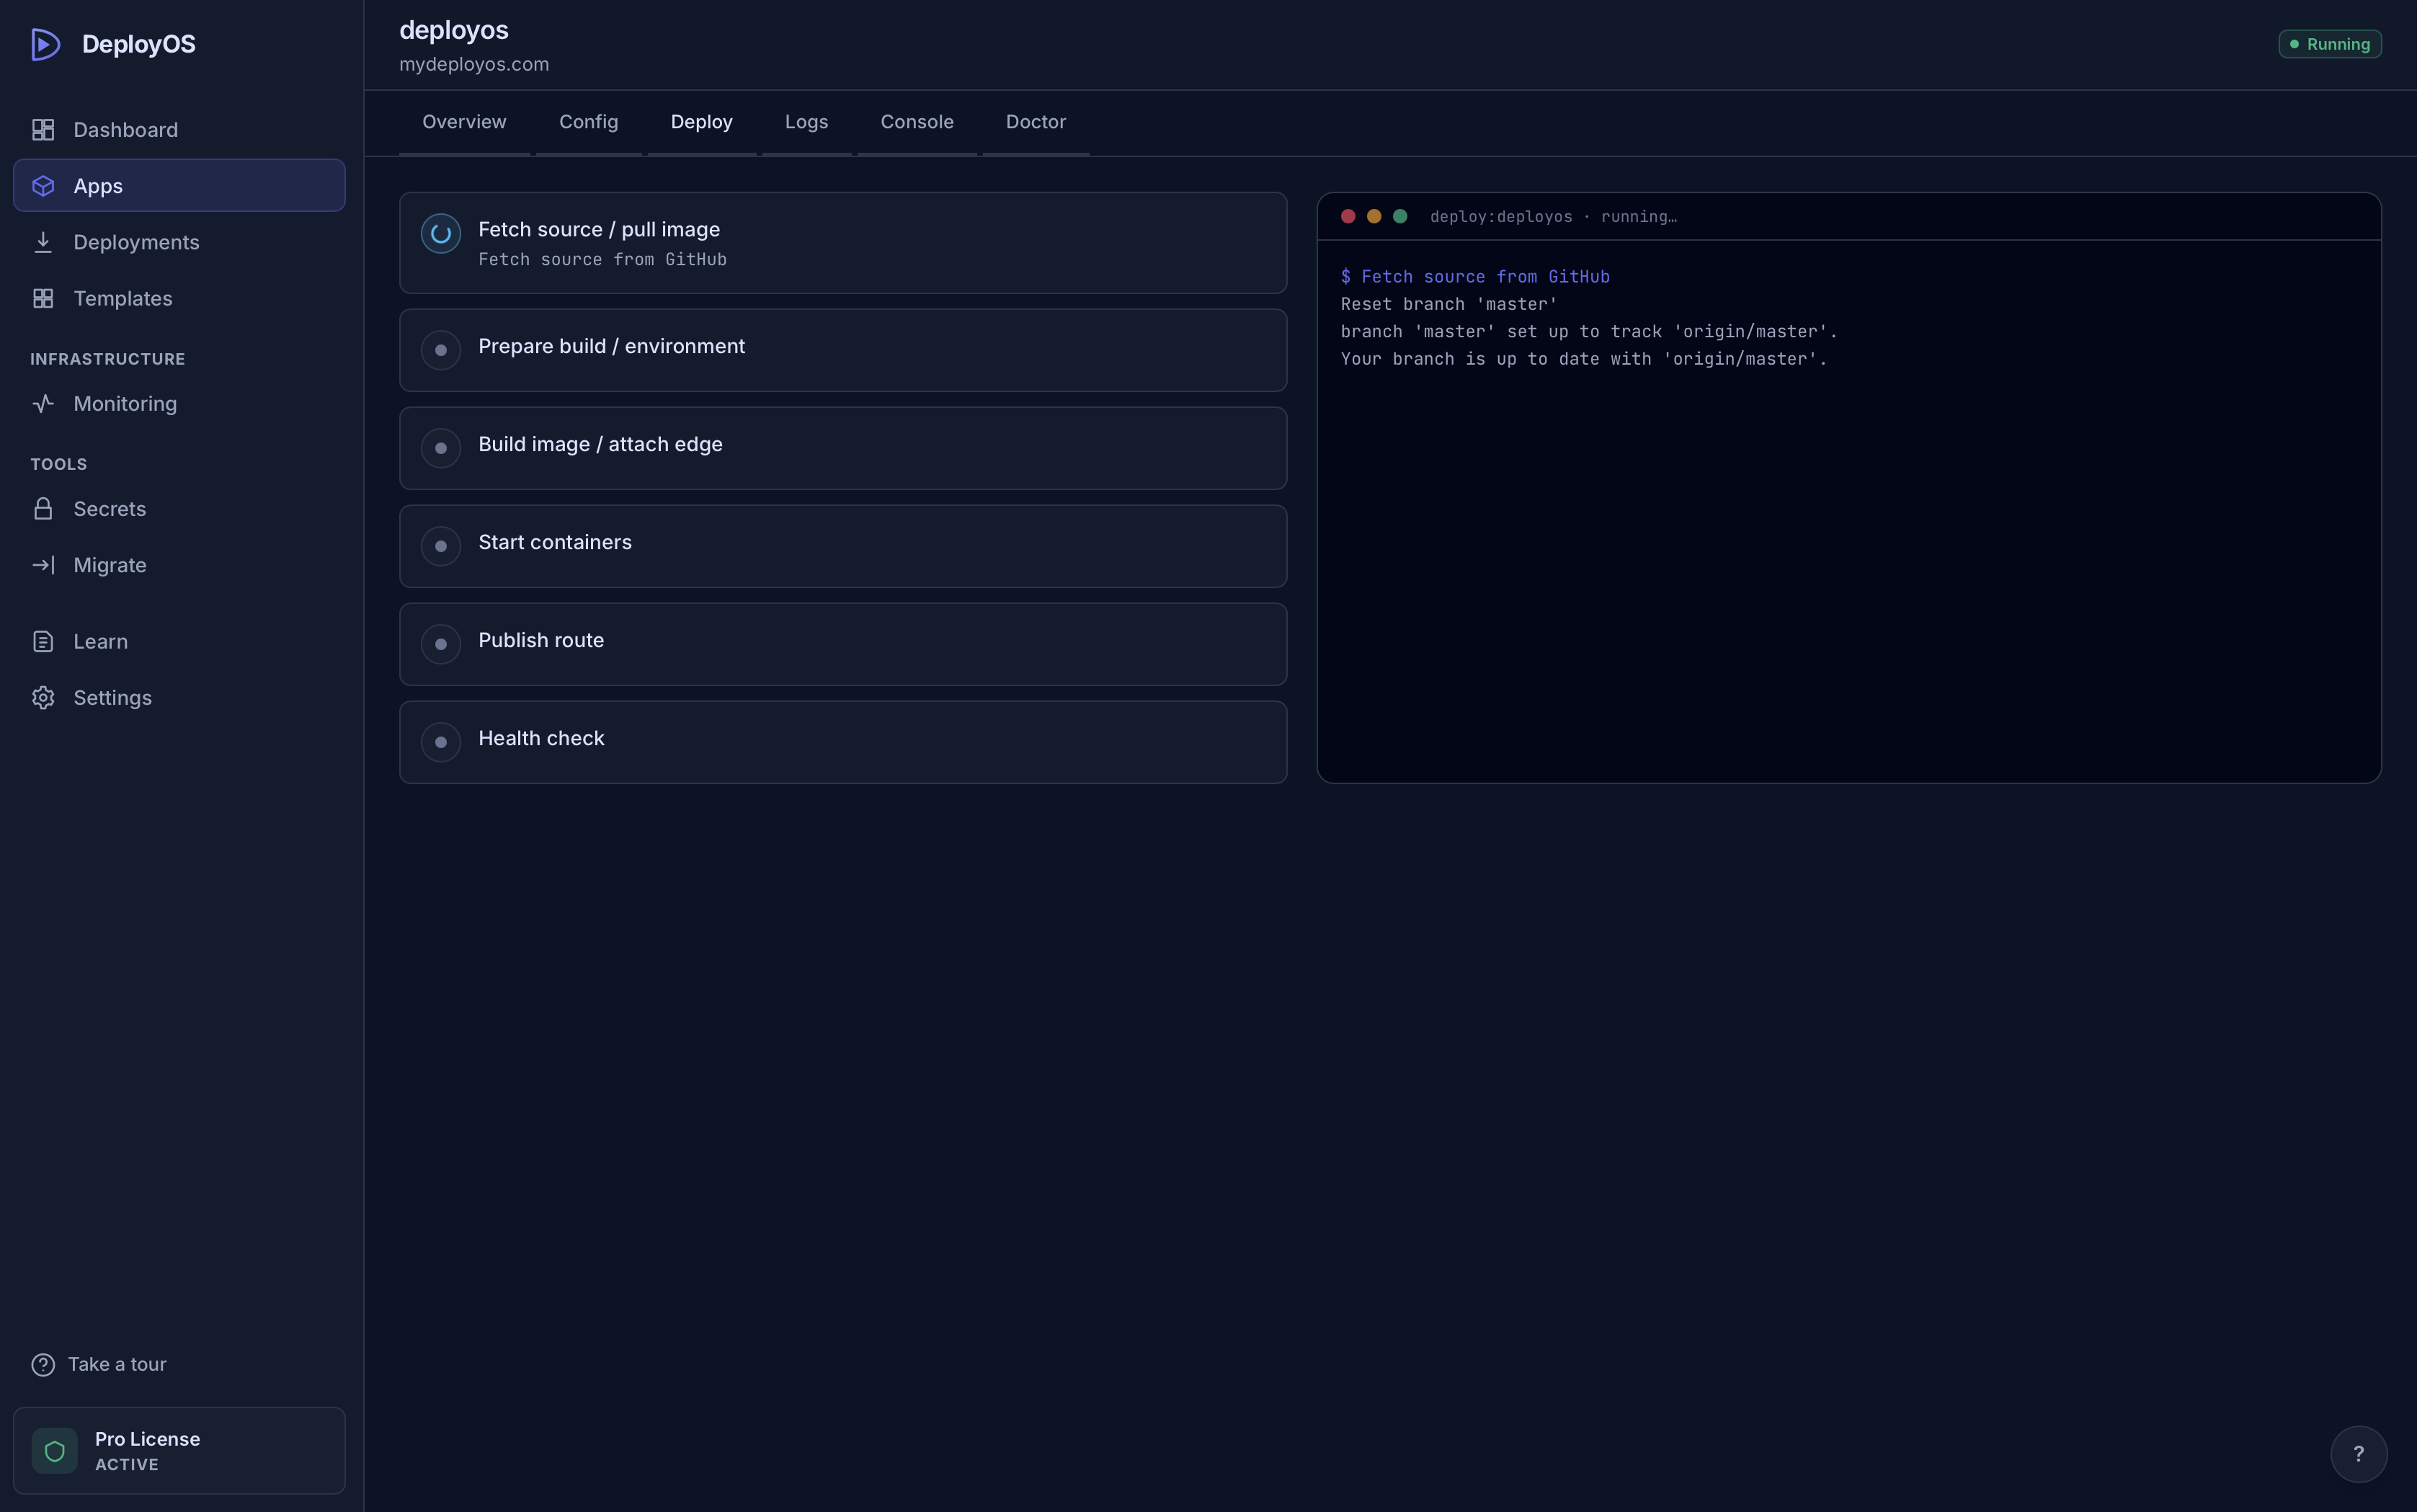Click the DeployOS brand name text
The height and width of the screenshot is (1512, 2417).
(139, 44)
